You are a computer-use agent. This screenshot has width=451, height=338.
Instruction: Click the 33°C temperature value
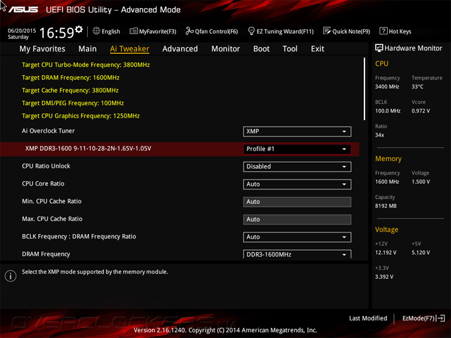(417, 86)
